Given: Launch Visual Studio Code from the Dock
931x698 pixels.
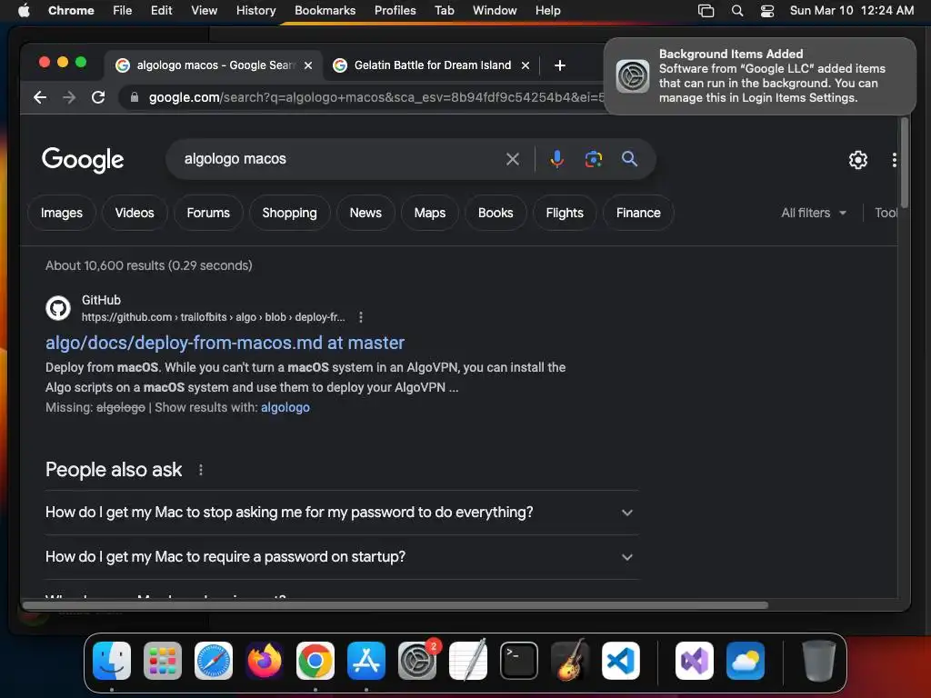Looking at the screenshot, I should pos(620,661).
